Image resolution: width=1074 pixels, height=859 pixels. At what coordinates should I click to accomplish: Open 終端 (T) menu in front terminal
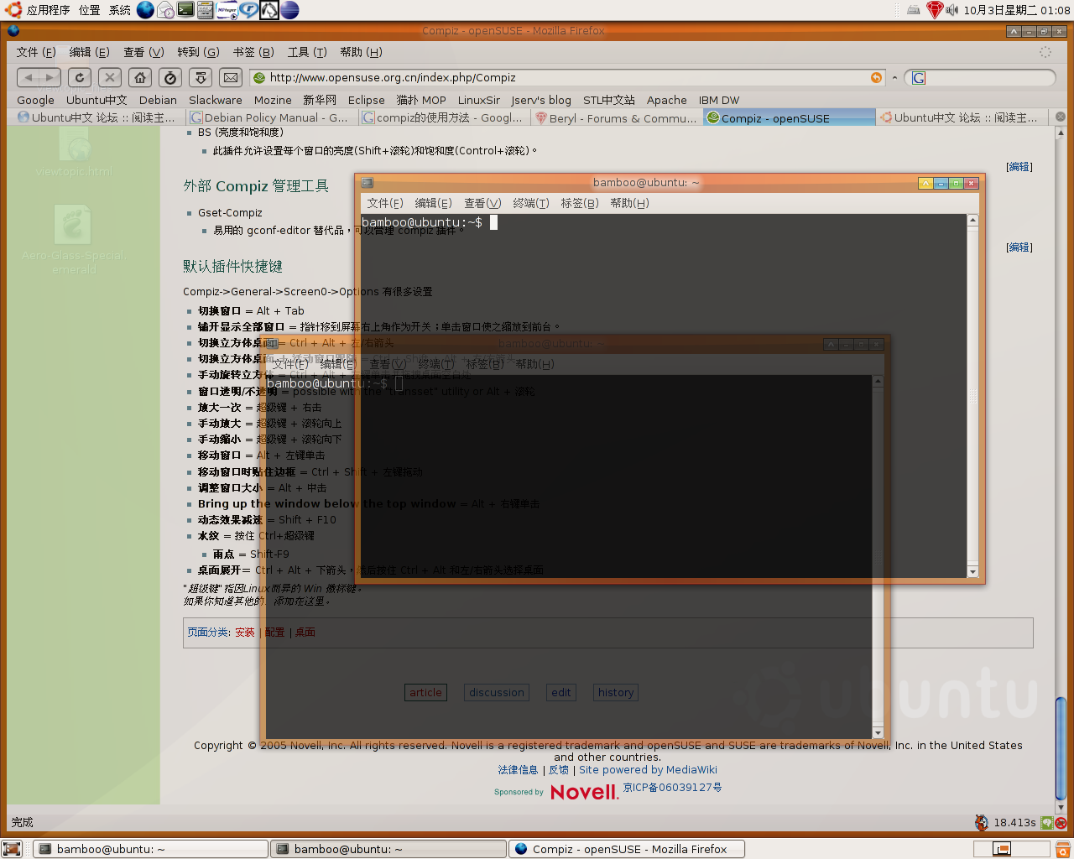[531, 203]
